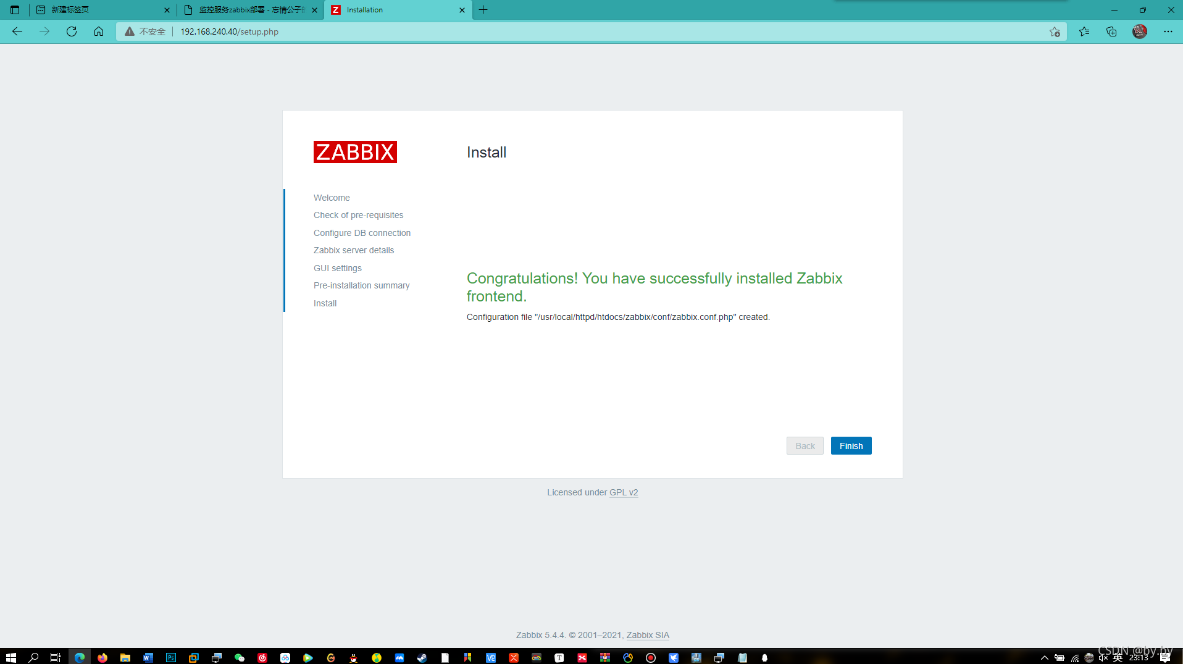Select GUI settings step

[338, 268]
